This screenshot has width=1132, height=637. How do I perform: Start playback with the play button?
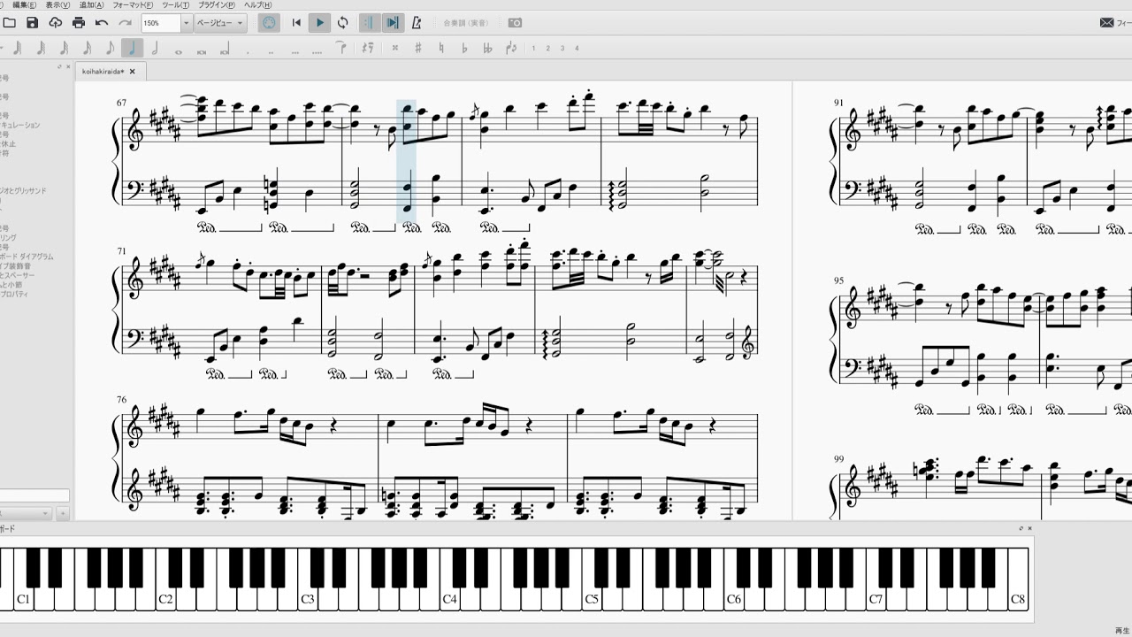[x=319, y=22]
